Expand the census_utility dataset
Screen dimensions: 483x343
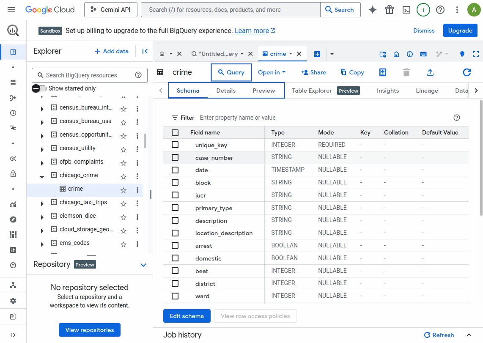42,149
